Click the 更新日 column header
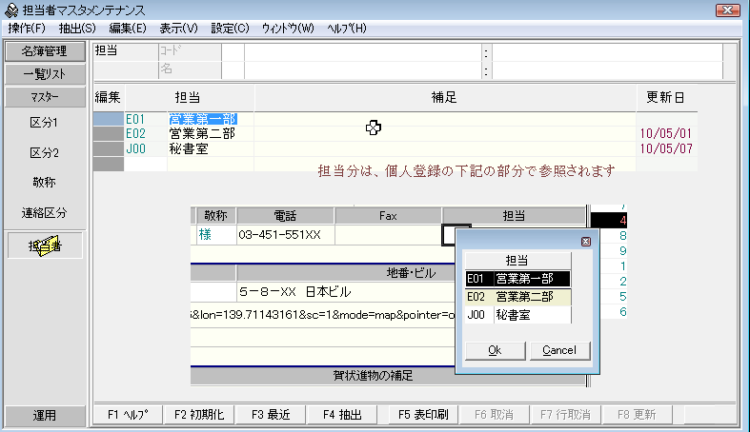The height and width of the screenshot is (432, 750). point(666,97)
